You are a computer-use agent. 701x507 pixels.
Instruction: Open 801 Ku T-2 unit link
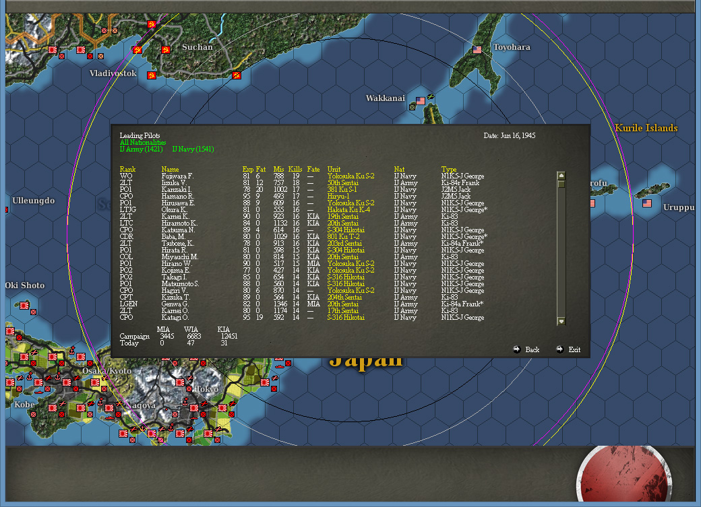[x=343, y=236]
